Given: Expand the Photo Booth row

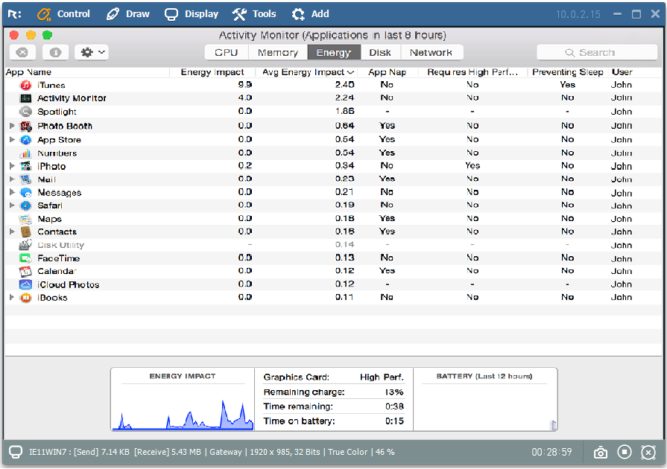Looking at the screenshot, I should coord(12,126).
